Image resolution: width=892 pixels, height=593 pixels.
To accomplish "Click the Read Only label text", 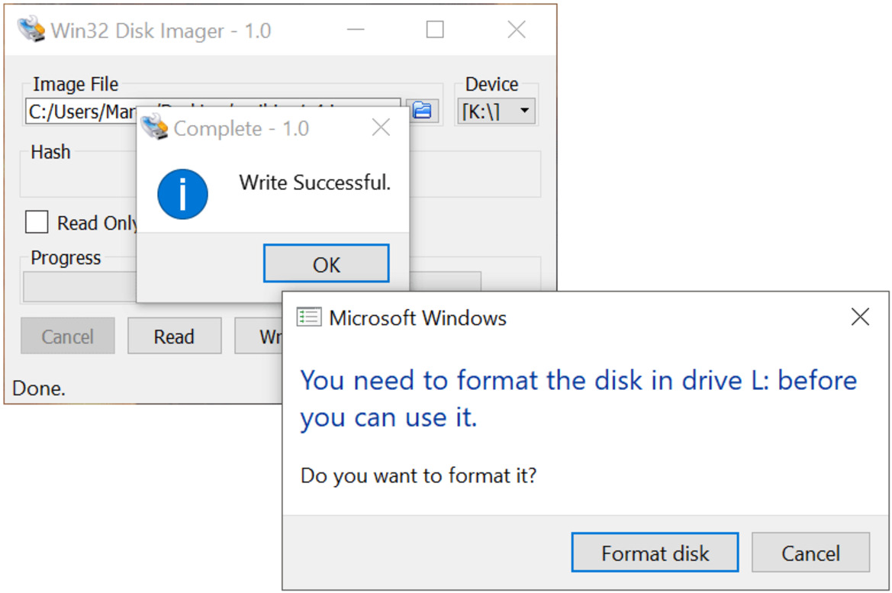I will (97, 223).
